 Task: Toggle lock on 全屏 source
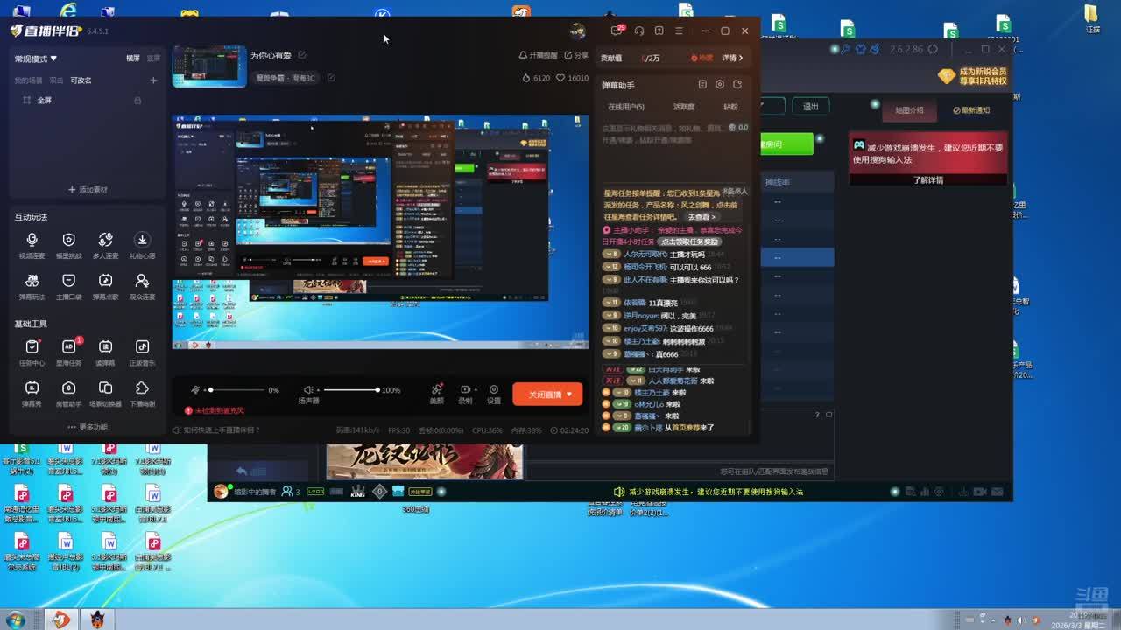tap(137, 101)
